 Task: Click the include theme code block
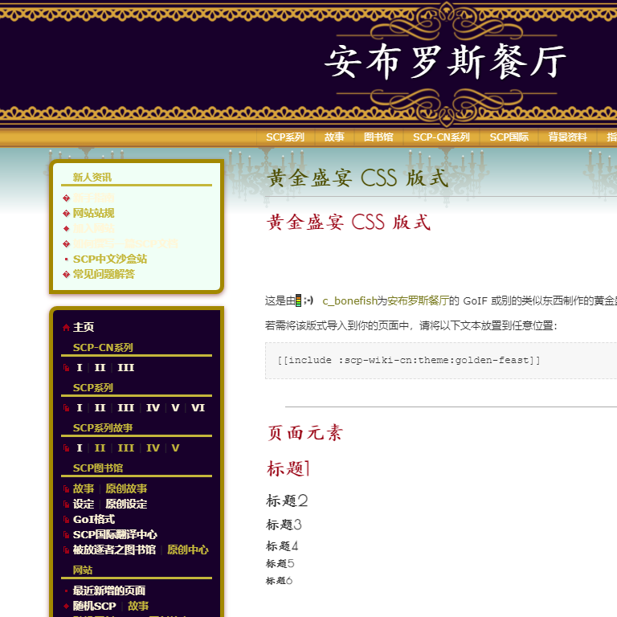tap(440, 361)
